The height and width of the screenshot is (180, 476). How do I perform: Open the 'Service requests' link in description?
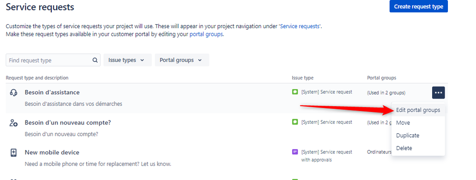click(x=300, y=26)
